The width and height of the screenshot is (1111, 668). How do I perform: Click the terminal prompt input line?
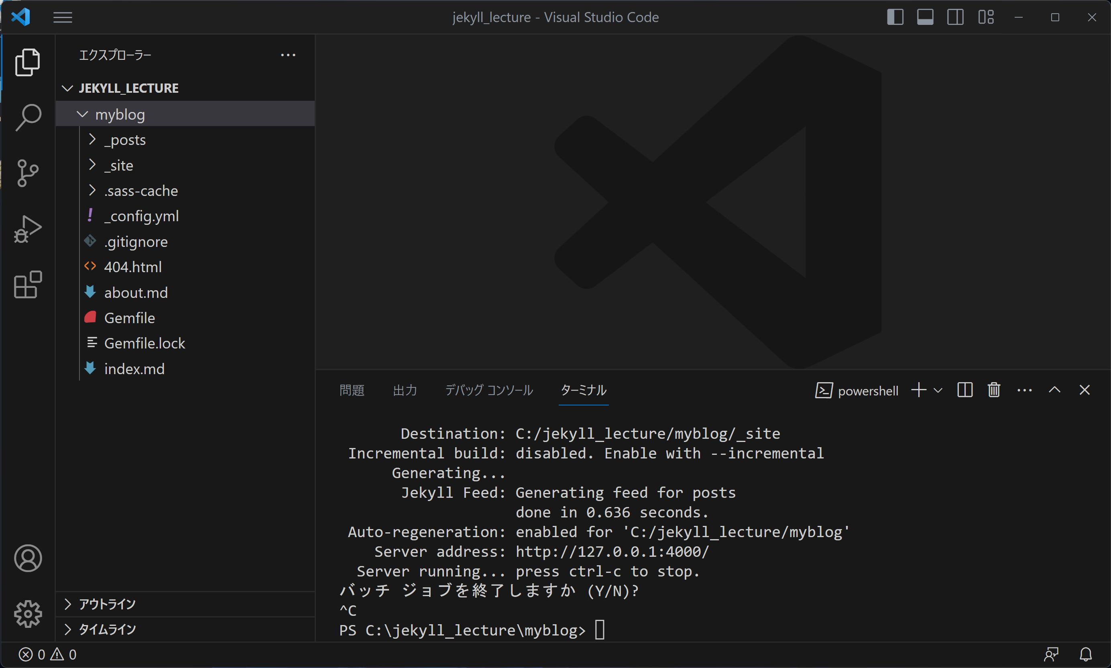pos(472,630)
